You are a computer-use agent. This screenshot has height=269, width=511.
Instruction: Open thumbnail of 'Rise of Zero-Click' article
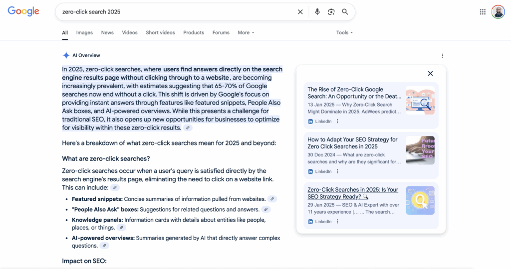pos(420,100)
